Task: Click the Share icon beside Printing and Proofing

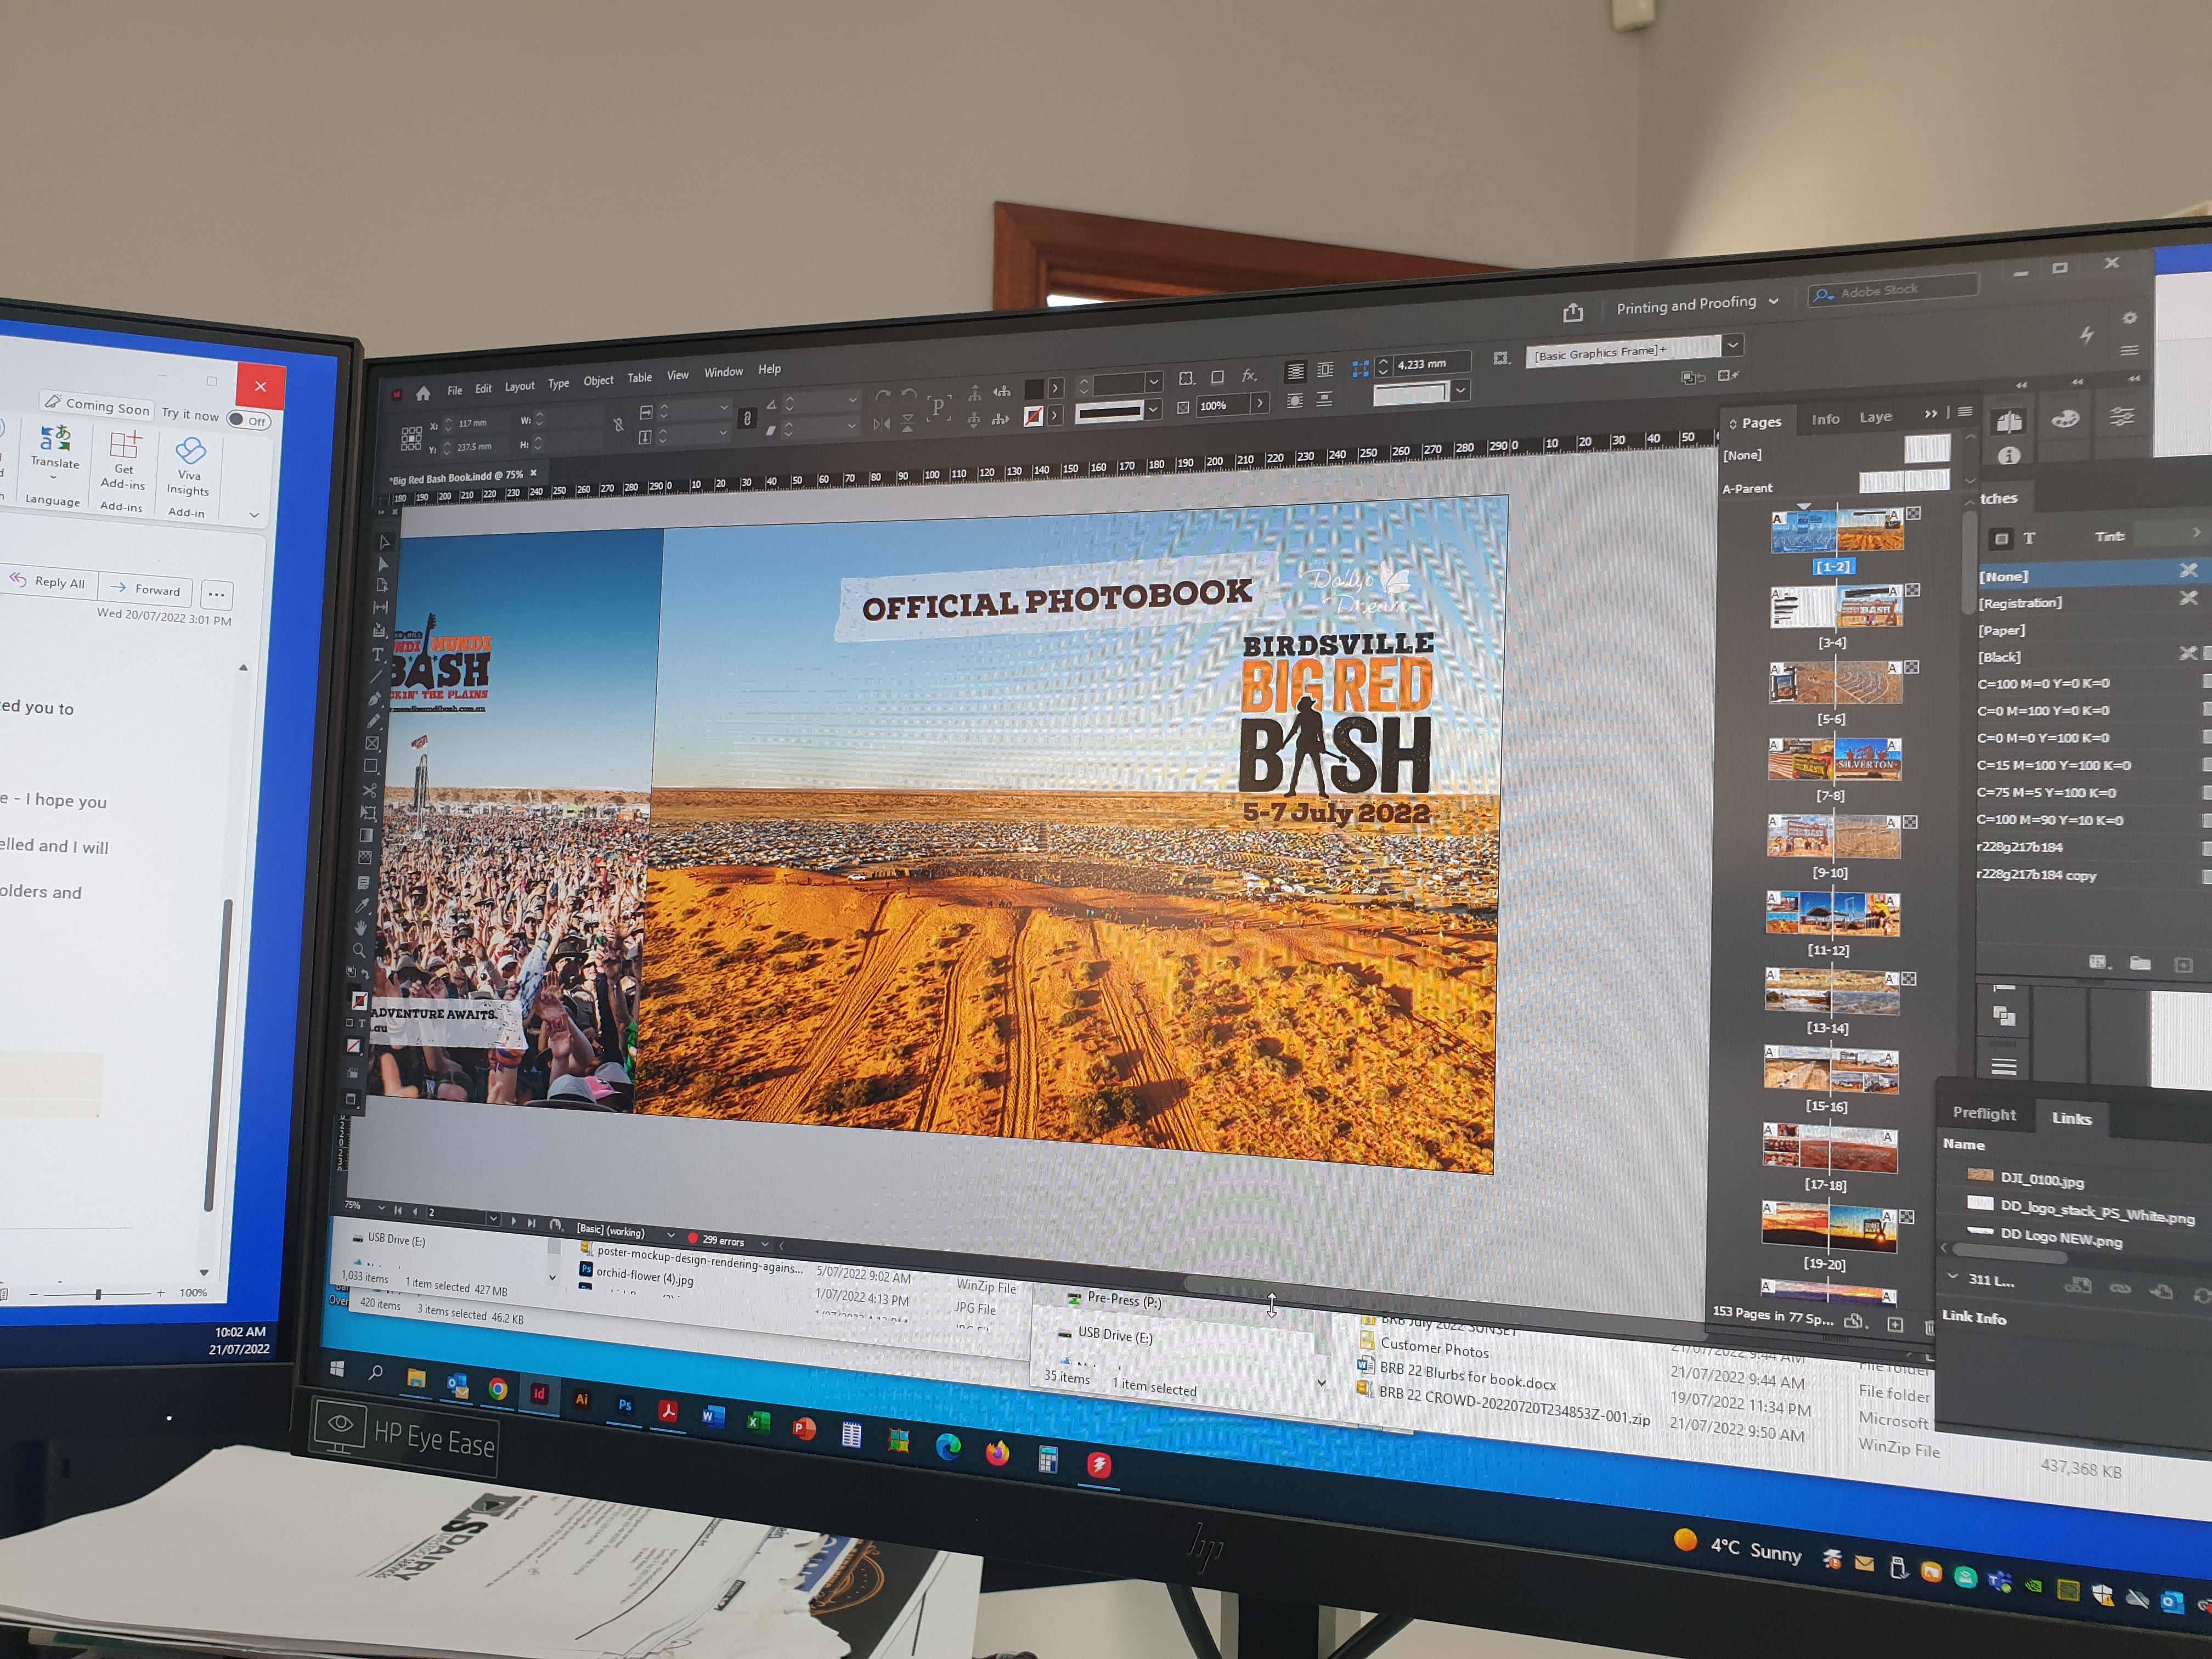Action: (1573, 312)
